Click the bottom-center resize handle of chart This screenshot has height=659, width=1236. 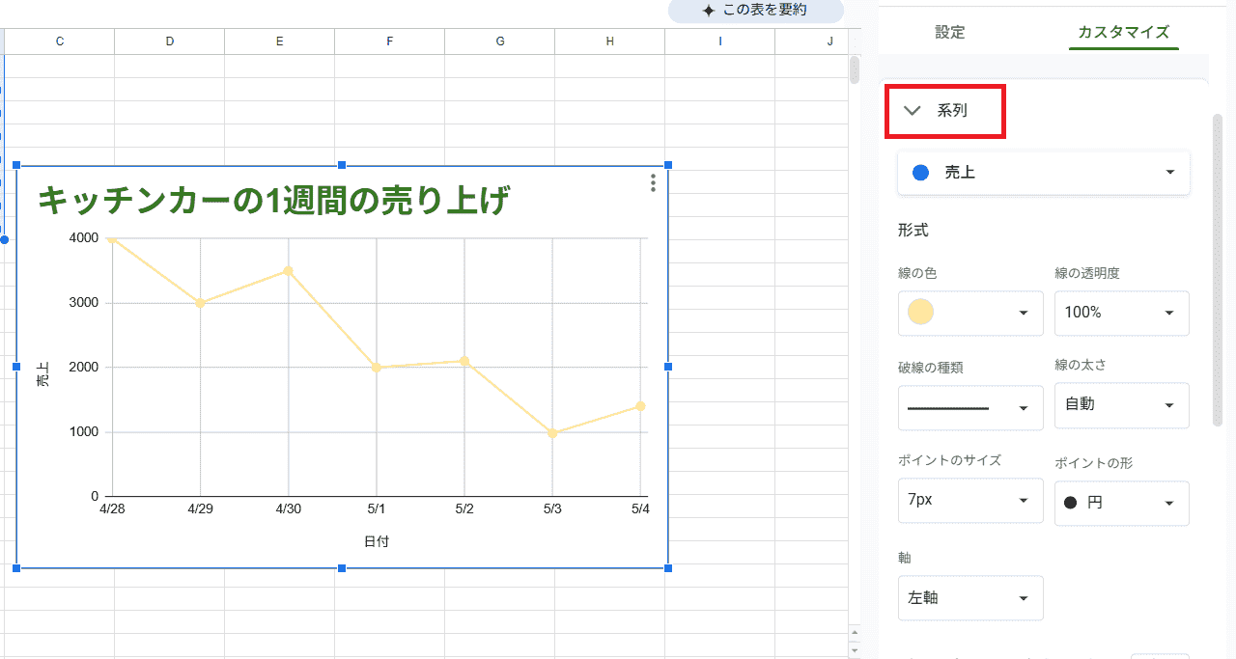click(x=342, y=568)
